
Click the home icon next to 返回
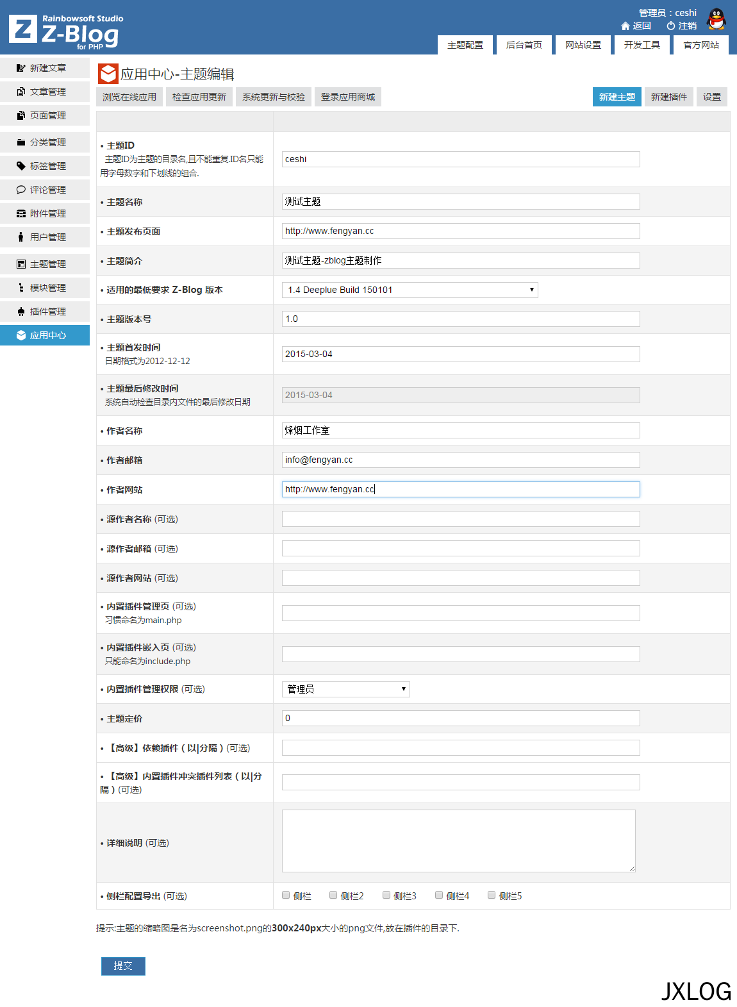(625, 26)
